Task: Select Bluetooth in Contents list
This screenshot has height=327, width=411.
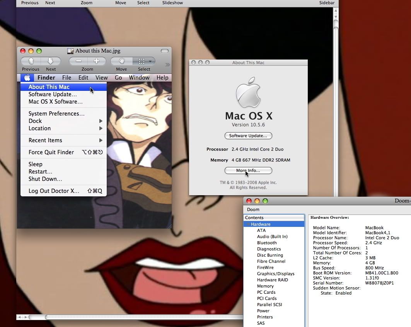Action: [267, 243]
